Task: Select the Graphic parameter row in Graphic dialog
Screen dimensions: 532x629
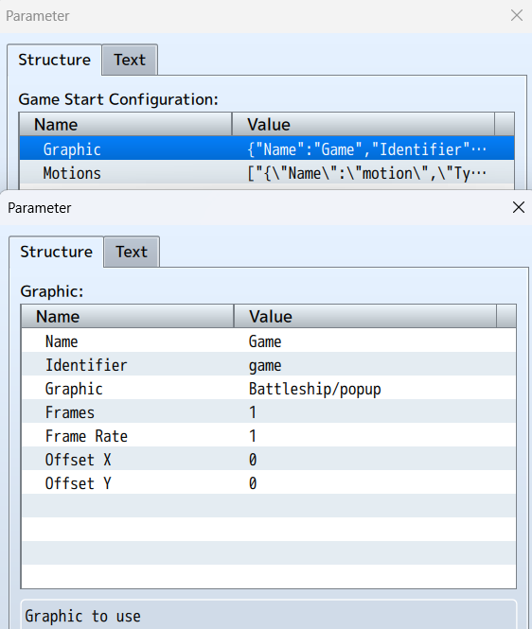Action: [269, 388]
